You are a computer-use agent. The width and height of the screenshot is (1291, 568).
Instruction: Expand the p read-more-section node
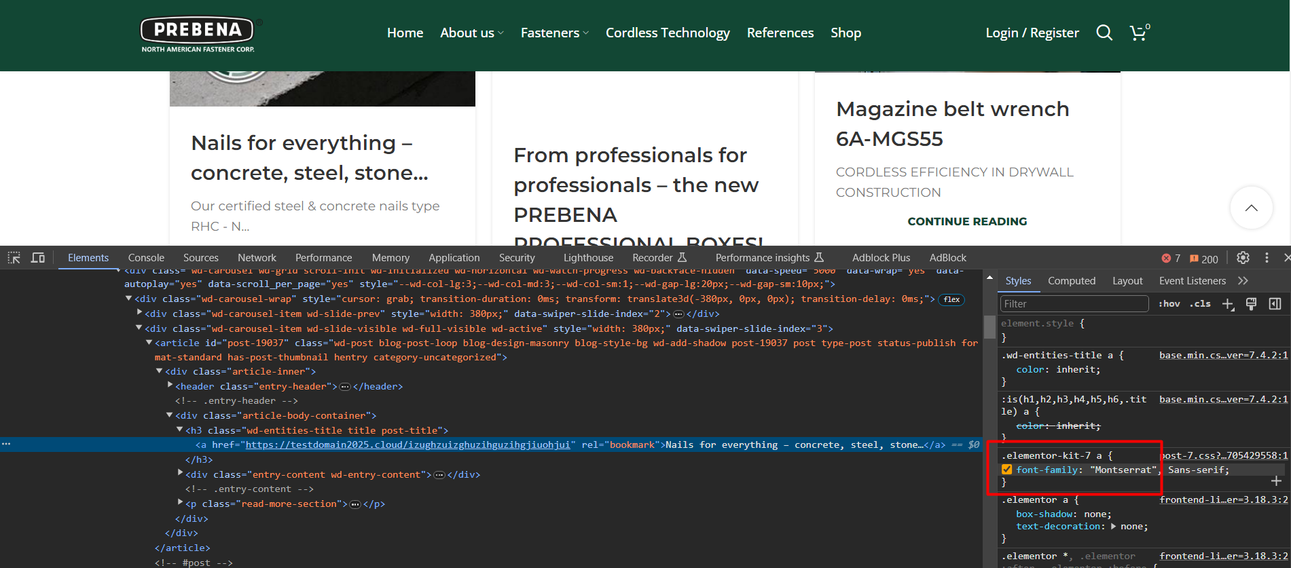click(x=180, y=502)
